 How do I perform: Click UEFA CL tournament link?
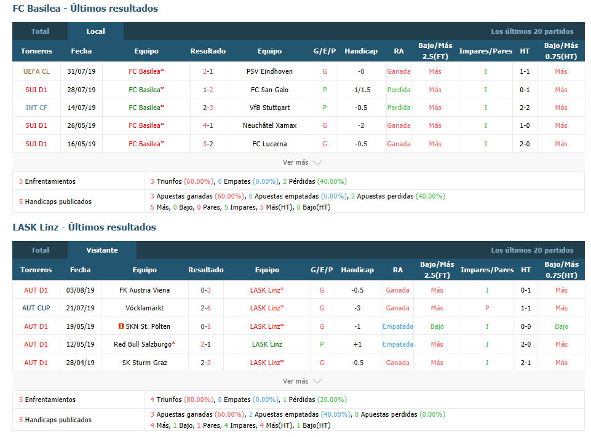[36, 71]
